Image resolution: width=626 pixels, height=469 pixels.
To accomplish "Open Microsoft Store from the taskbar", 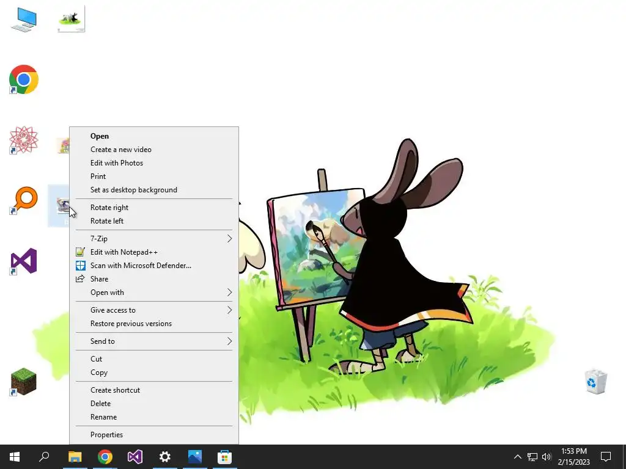I will click(x=225, y=457).
